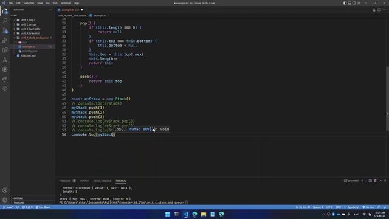Switch to the Debug Console tab

102,181
